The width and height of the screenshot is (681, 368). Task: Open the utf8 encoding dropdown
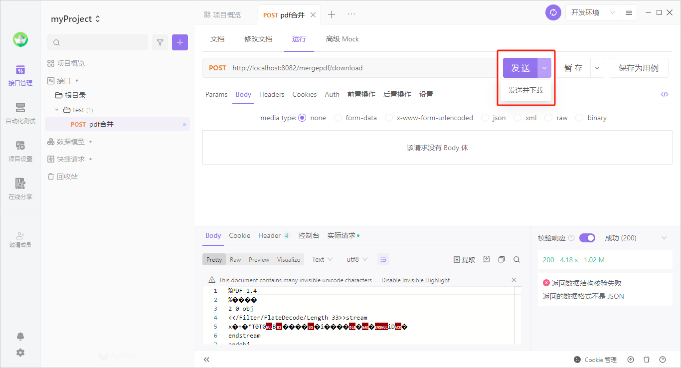(357, 259)
